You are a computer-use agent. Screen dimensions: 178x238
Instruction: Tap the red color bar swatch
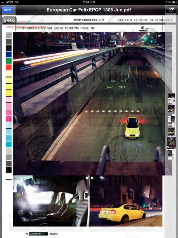pyautogui.click(x=9, y=67)
